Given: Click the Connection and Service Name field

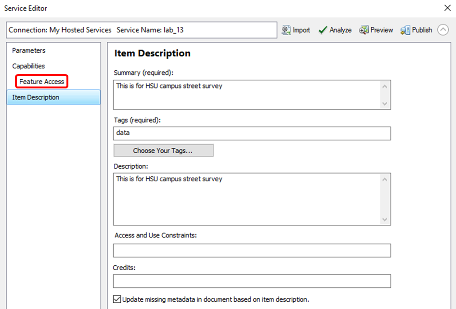Looking at the screenshot, I should (x=142, y=30).
